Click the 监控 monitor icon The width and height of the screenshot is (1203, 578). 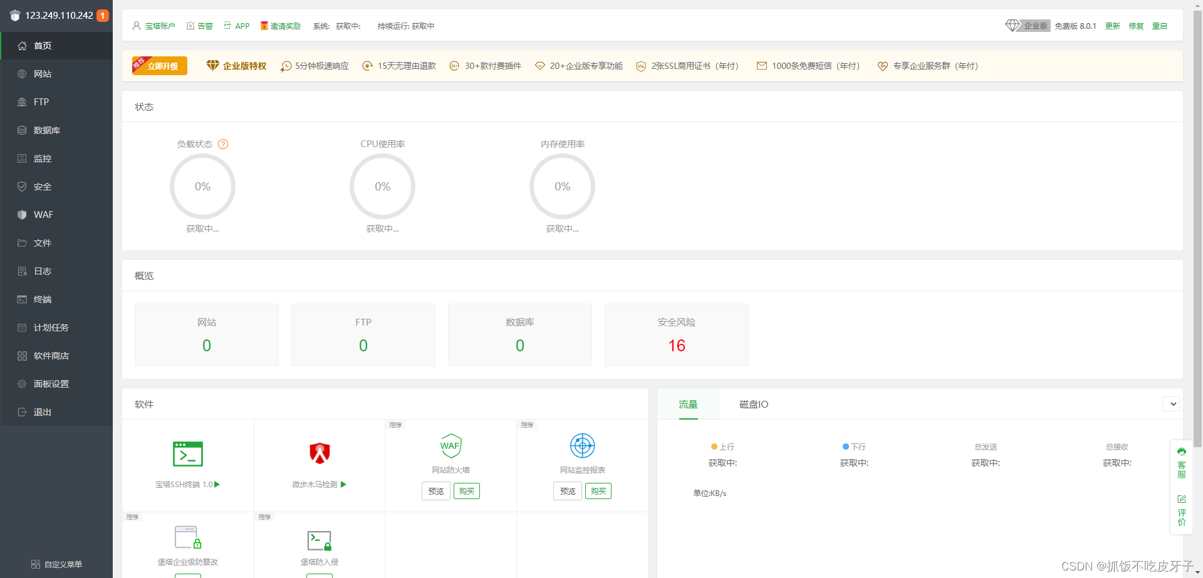pos(22,158)
